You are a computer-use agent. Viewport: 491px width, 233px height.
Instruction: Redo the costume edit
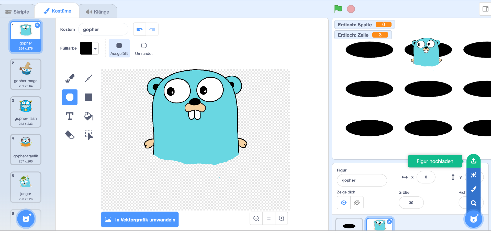[152, 29]
